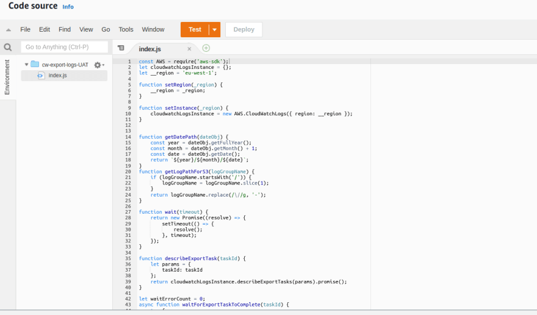Click AWS.CloudWatchLogs on line 10
537x315 pixels.
[260, 114]
